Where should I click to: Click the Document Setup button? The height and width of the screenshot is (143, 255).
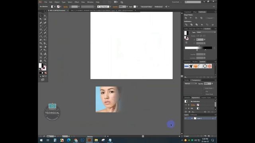tap(146, 7)
